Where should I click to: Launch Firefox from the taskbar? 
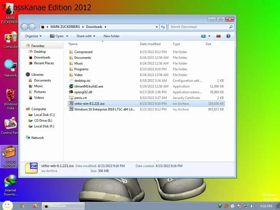35,206
